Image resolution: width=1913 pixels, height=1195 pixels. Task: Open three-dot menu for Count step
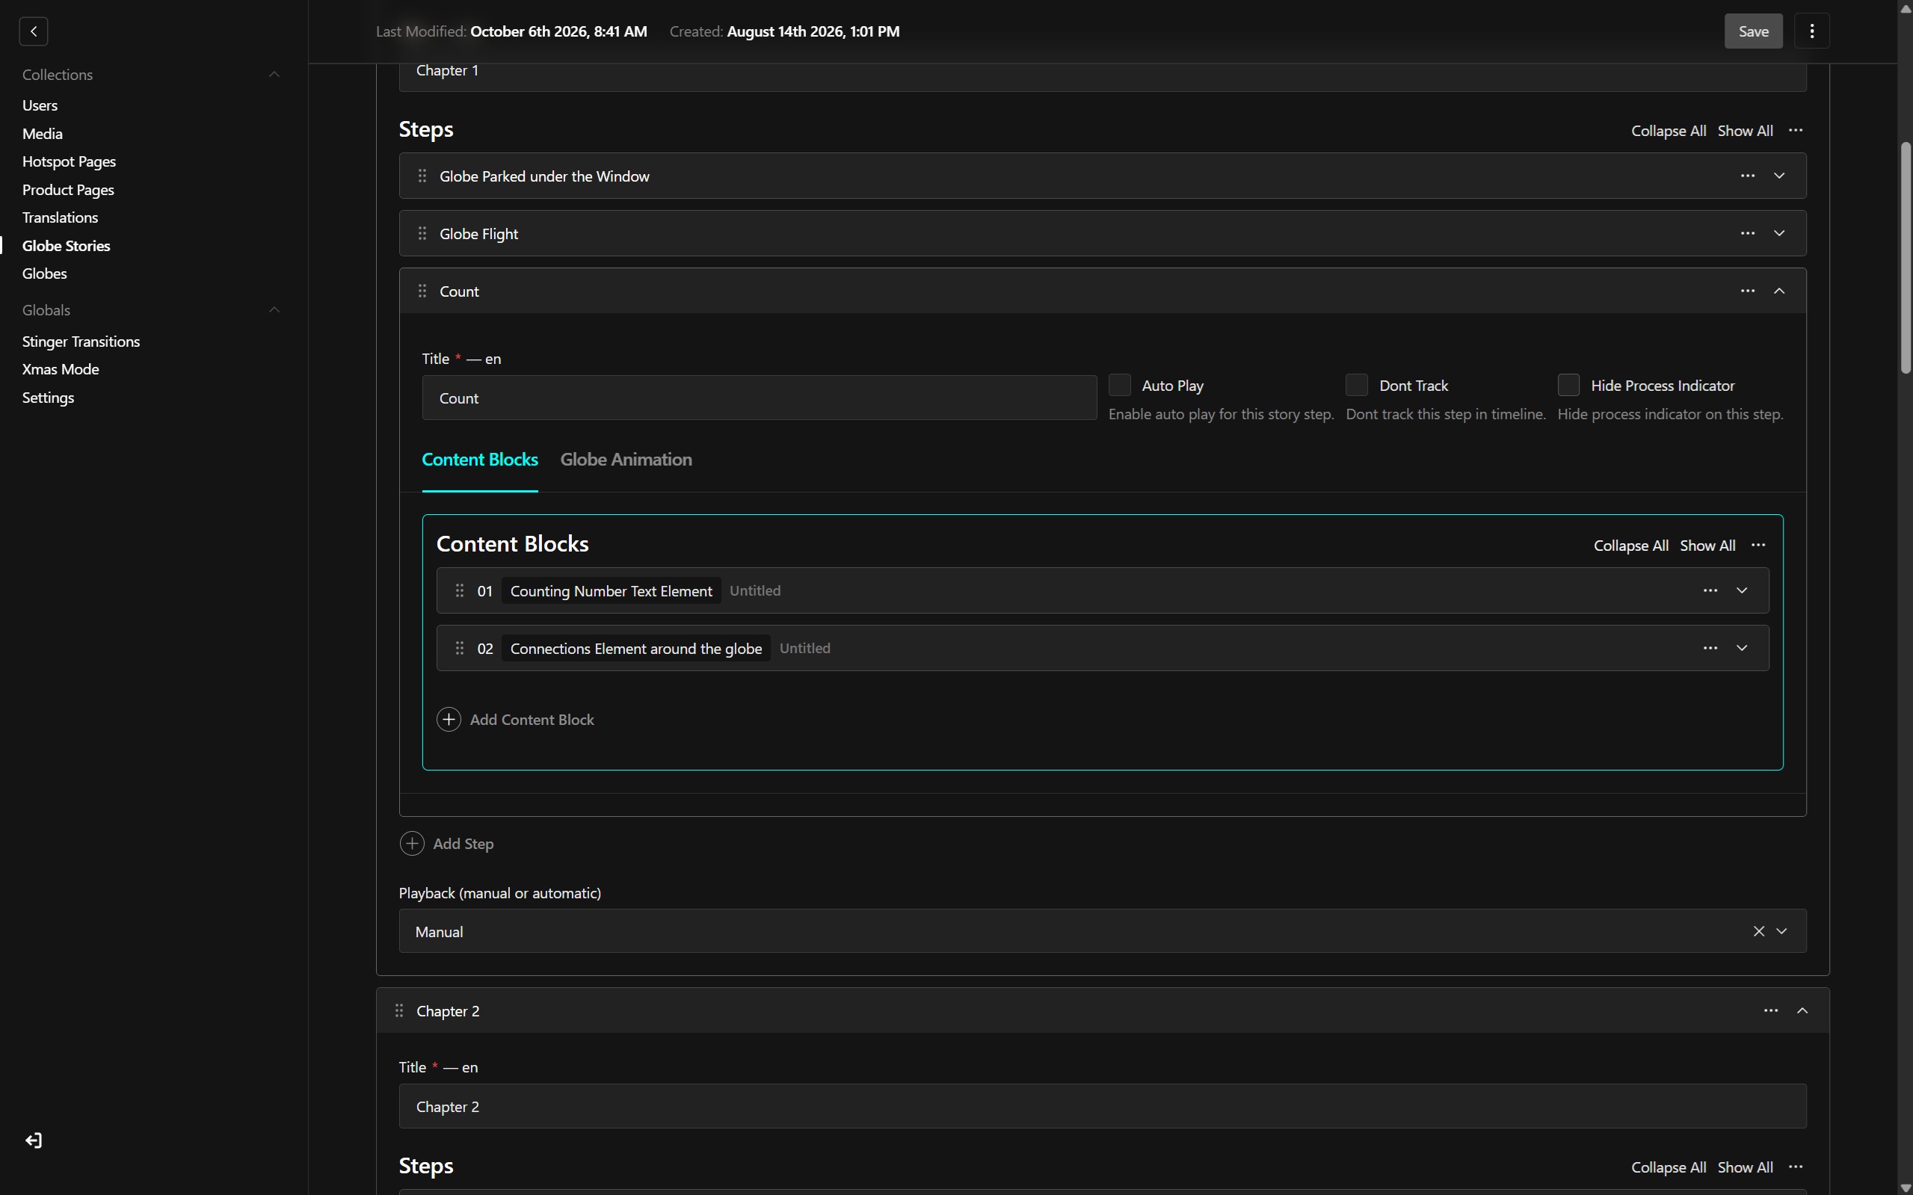tap(1748, 291)
